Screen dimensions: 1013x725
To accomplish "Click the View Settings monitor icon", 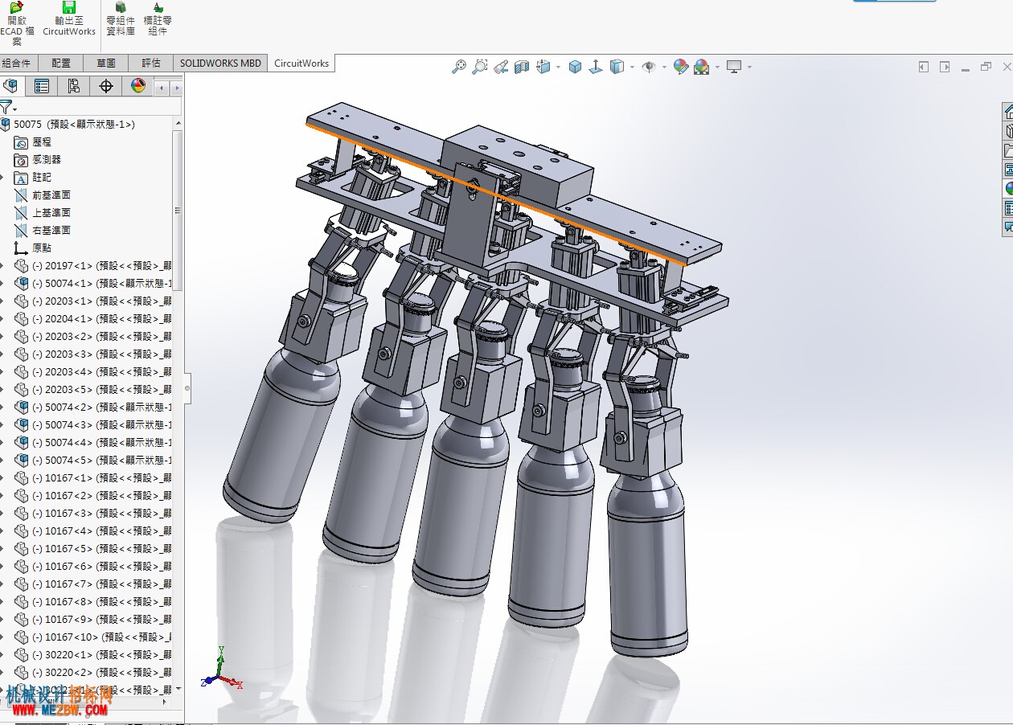I will point(734,67).
